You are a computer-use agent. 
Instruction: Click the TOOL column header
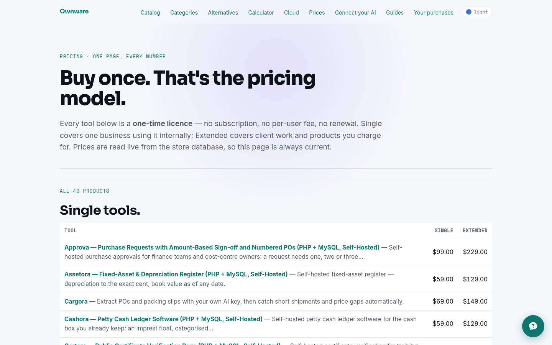coord(71,230)
